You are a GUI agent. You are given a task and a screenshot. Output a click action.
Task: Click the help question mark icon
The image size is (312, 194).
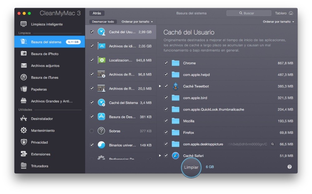point(290,167)
